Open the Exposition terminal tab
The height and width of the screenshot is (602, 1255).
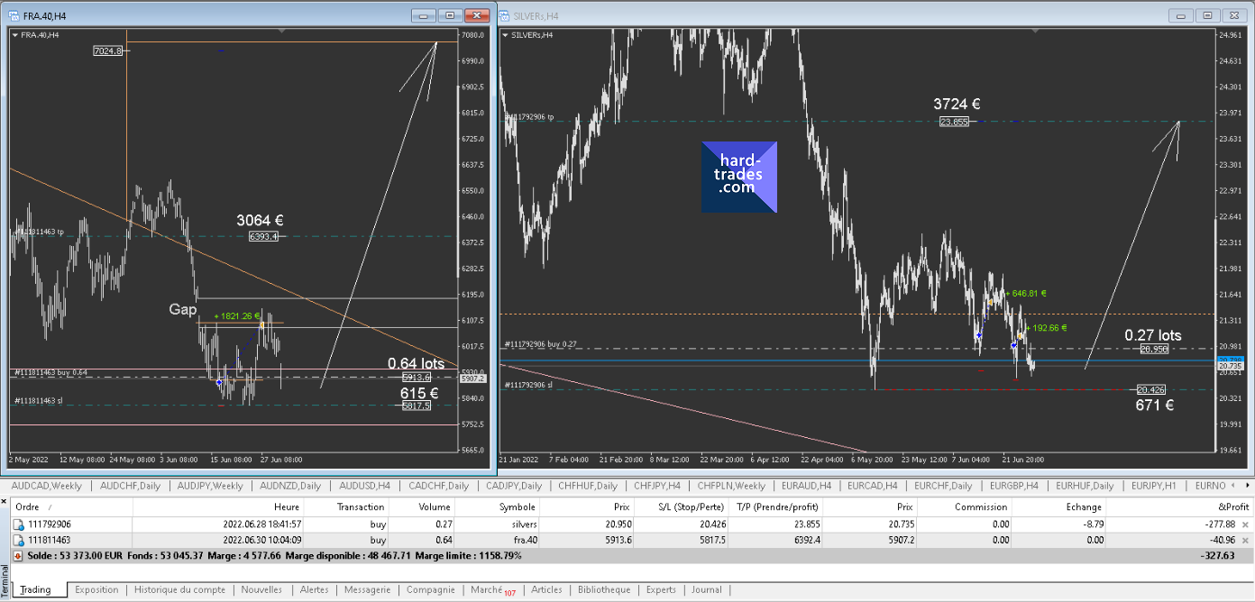point(96,590)
